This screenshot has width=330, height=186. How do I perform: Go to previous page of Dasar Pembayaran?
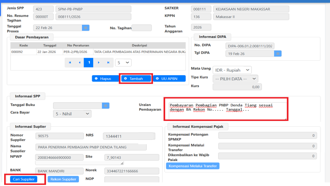click(x=80, y=63)
